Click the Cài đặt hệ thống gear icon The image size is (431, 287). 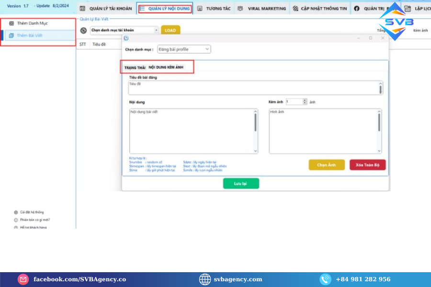pos(16,212)
